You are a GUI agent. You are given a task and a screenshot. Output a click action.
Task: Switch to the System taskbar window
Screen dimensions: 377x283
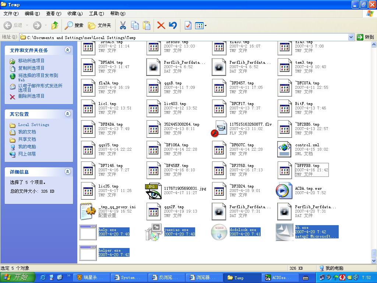coord(128,278)
